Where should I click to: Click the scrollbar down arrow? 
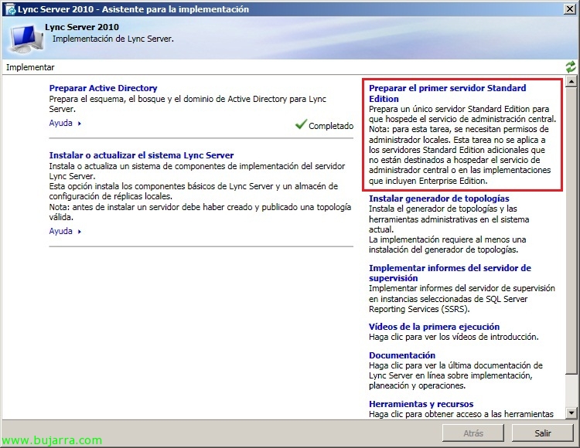coord(571,413)
